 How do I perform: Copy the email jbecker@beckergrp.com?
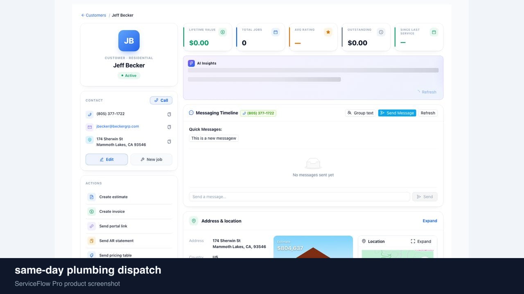click(x=169, y=127)
